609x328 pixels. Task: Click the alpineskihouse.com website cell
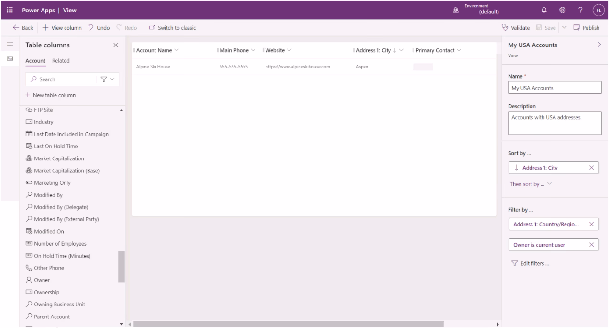tap(298, 67)
